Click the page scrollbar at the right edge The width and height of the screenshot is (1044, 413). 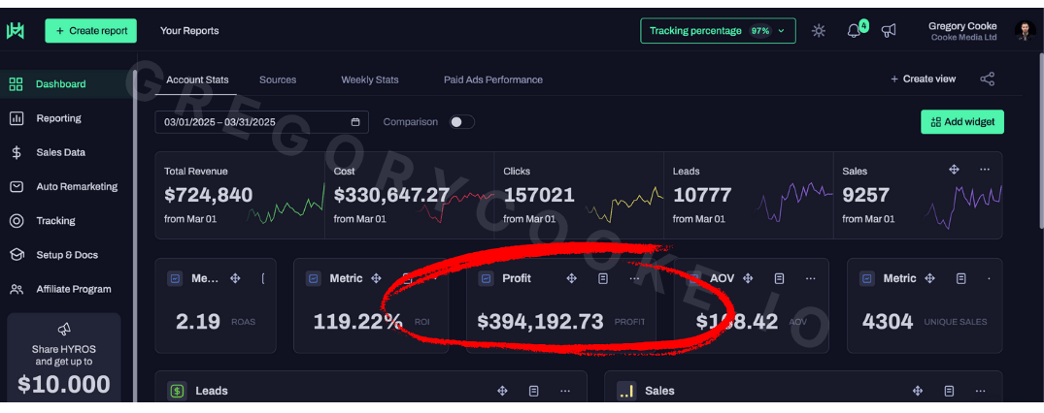coord(1040,143)
